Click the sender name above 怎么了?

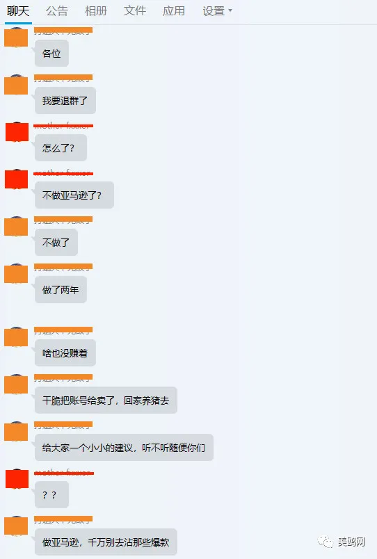(x=63, y=125)
